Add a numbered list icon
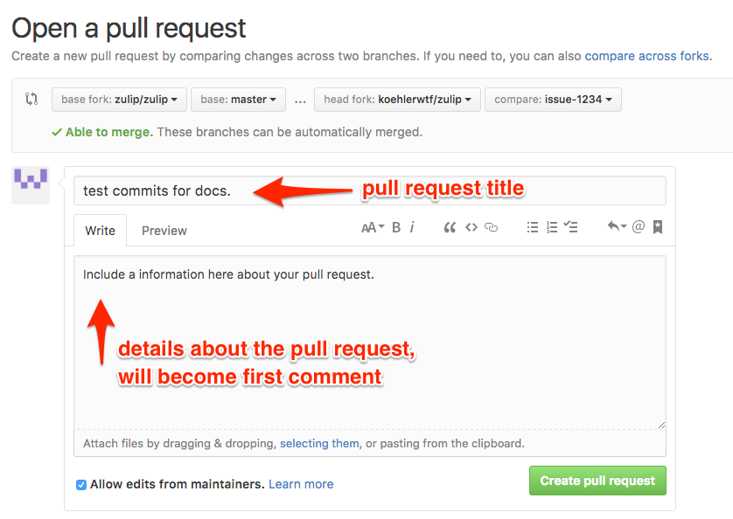Screen dimensions: 733x519 pos(552,227)
